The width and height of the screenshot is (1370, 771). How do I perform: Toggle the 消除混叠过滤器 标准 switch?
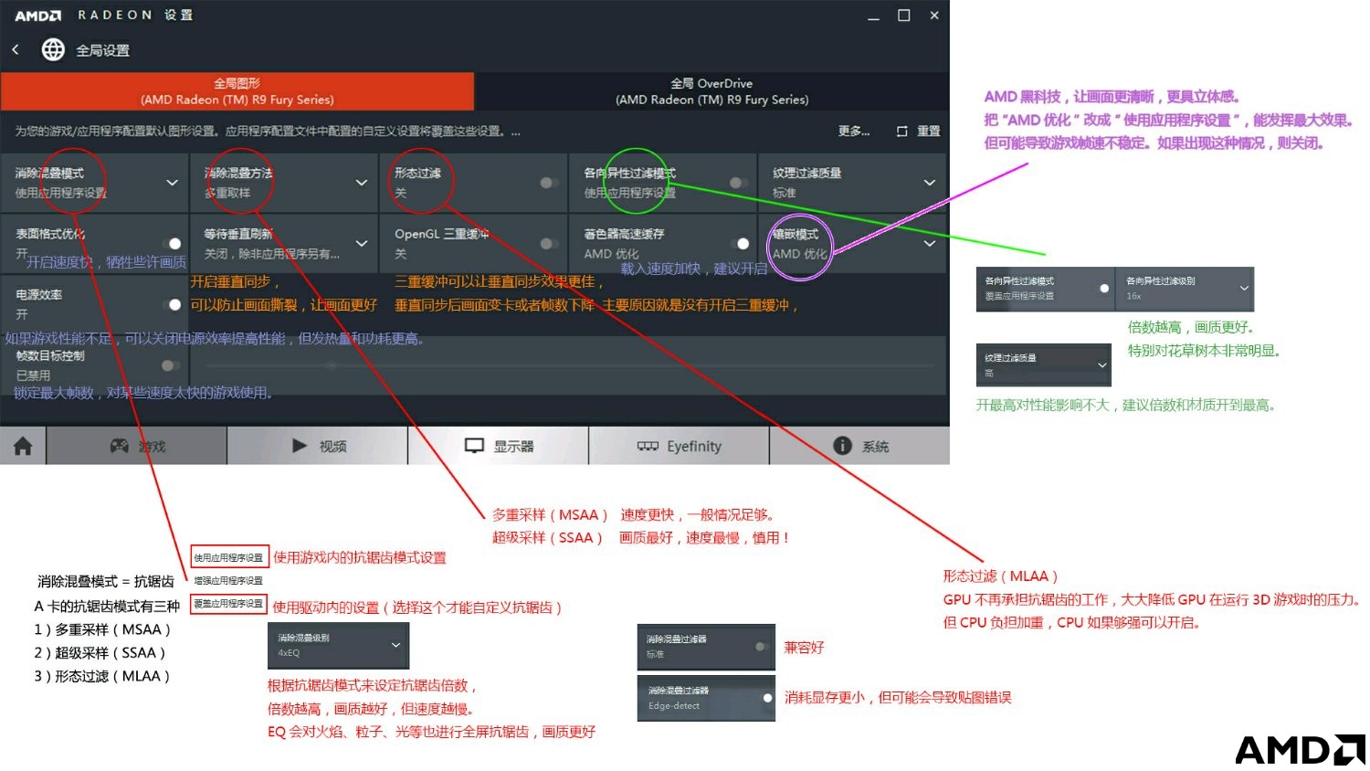point(762,647)
